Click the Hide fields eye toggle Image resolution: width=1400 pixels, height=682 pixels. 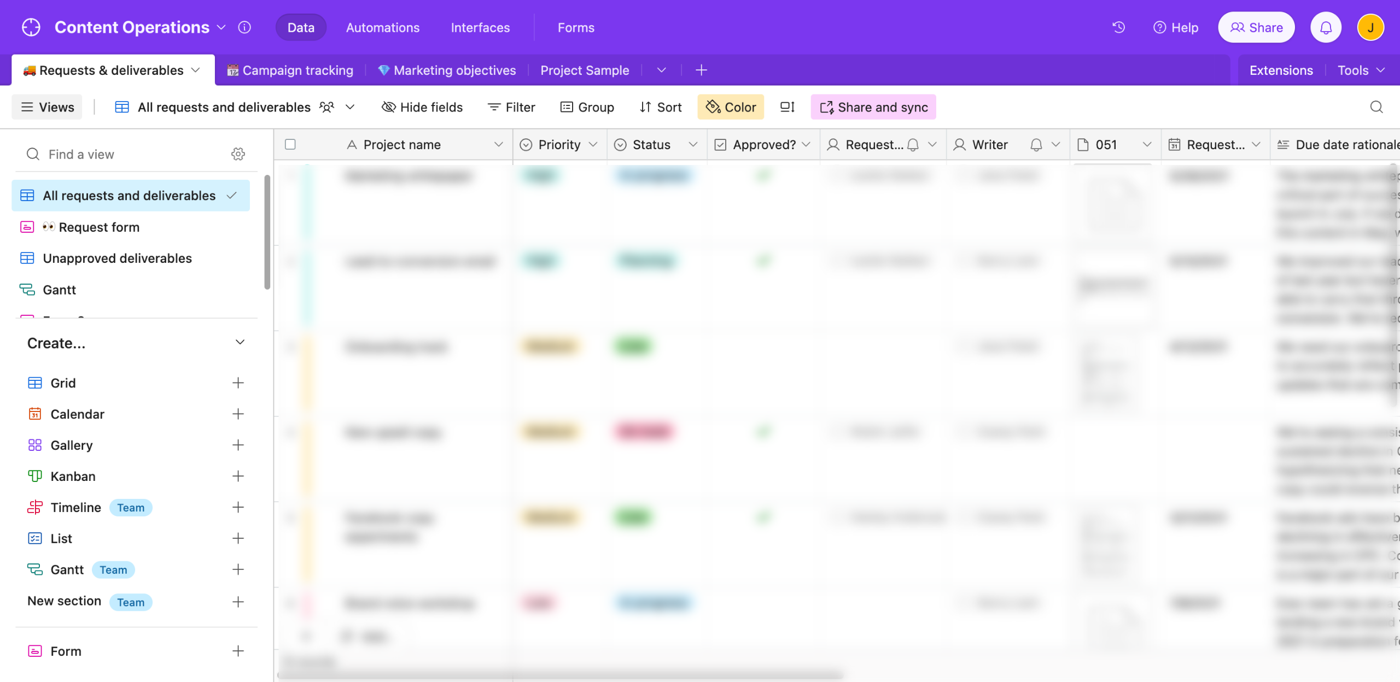tap(422, 107)
